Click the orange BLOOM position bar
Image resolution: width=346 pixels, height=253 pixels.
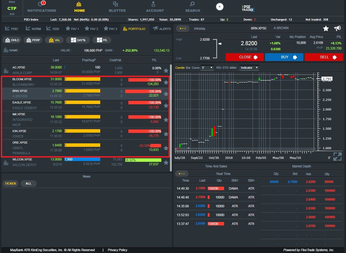pyautogui.click(x=82, y=79)
